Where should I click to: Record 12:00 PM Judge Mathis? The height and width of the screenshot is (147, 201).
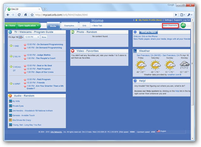(x=25, y=55)
